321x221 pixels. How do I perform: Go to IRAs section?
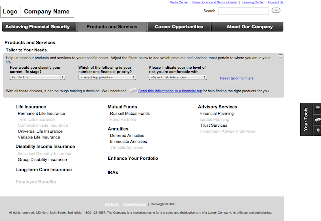[x=113, y=173]
